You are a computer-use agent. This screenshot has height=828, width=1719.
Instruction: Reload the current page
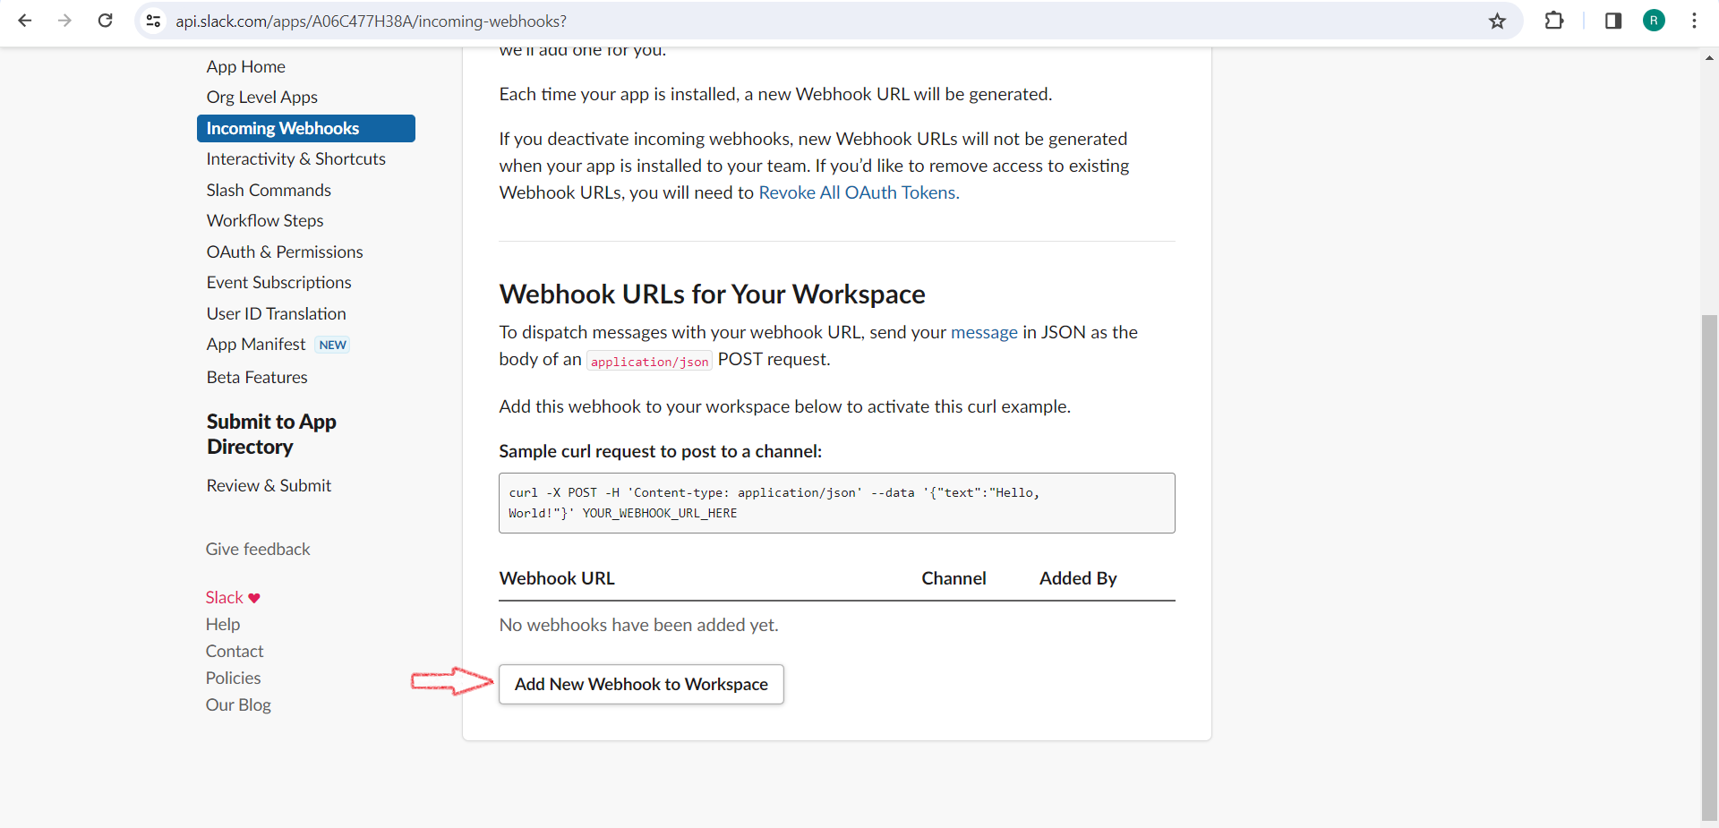[x=105, y=21]
